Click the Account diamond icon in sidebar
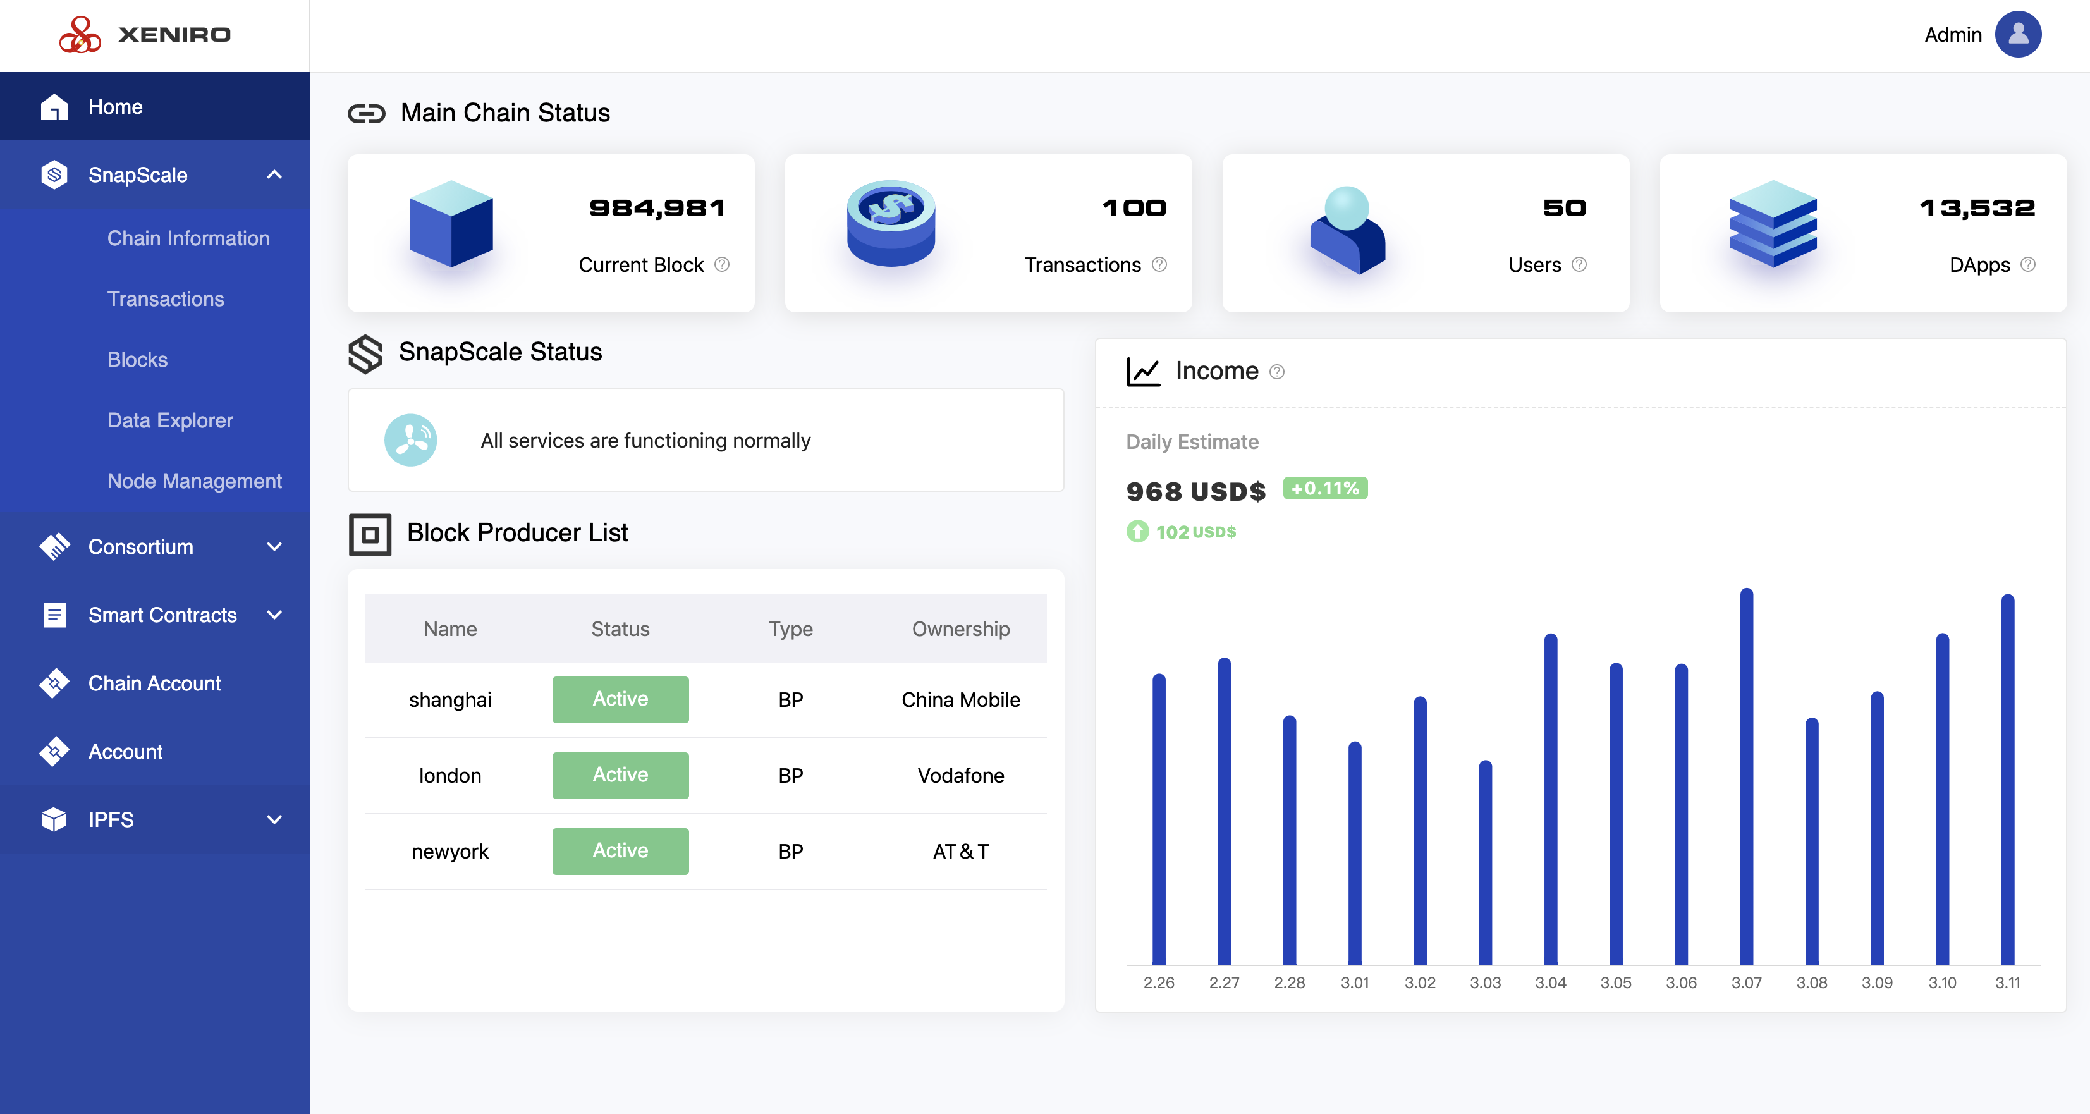This screenshot has width=2090, height=1114. (x=54, y=751)
